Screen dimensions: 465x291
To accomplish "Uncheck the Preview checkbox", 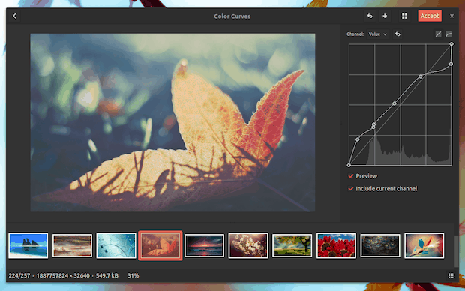I will pos(351,176).
